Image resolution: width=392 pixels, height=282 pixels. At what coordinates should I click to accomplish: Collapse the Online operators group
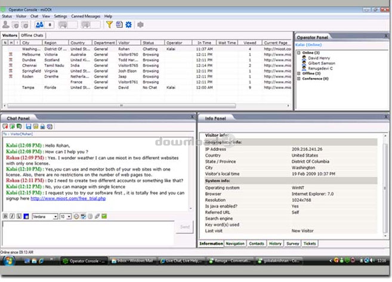[298, 52]
